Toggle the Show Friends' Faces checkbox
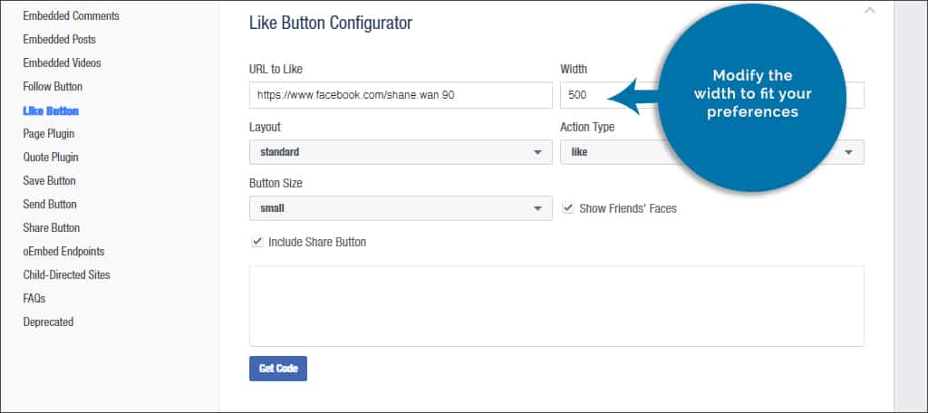Image resolution: width=928 pixels, height=413 pixels. (568, 208)
